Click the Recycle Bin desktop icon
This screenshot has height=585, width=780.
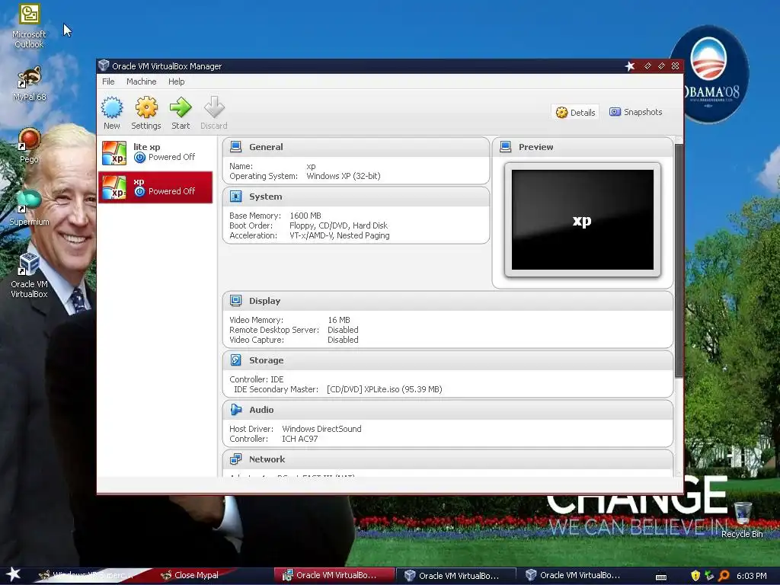pyautogui.click(x=742, y=519)
